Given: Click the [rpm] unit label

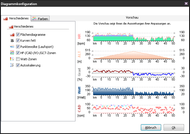Looking at the screenshot, I should [x=81, y=115].
